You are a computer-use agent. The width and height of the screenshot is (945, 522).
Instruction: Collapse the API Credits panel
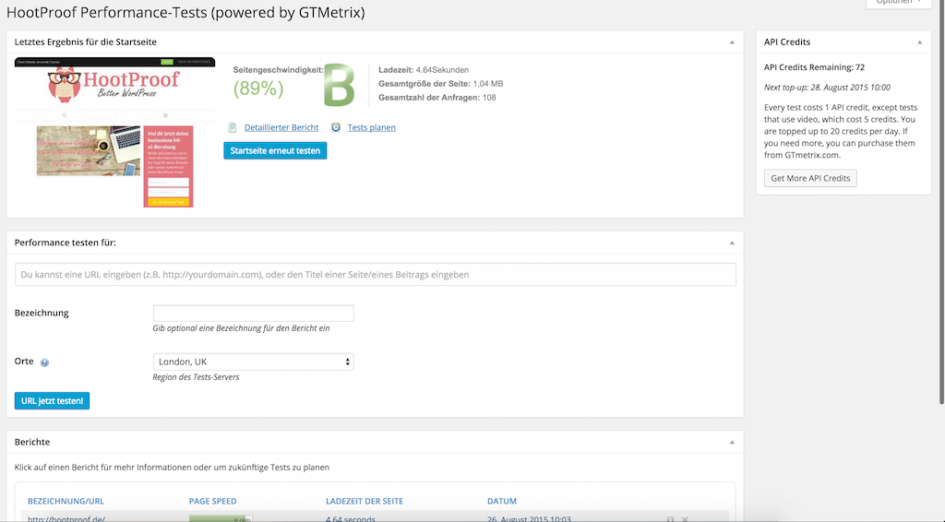[x=920, y=42]
